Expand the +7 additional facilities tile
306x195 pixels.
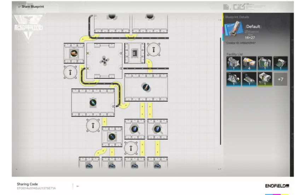tap(281, 79)
